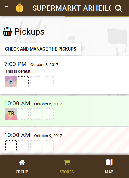129x178 pixels.
Task: Open the Map icon
Action: (x=109, y=163)
